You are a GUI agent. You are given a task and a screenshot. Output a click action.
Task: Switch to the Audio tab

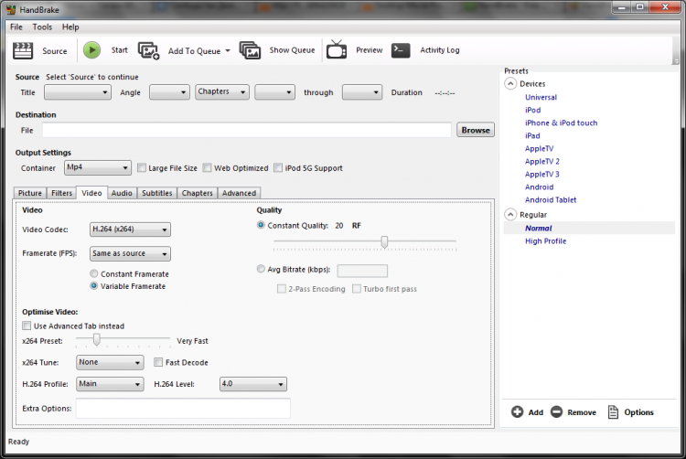pyautogui.click(x=122, y=193)
